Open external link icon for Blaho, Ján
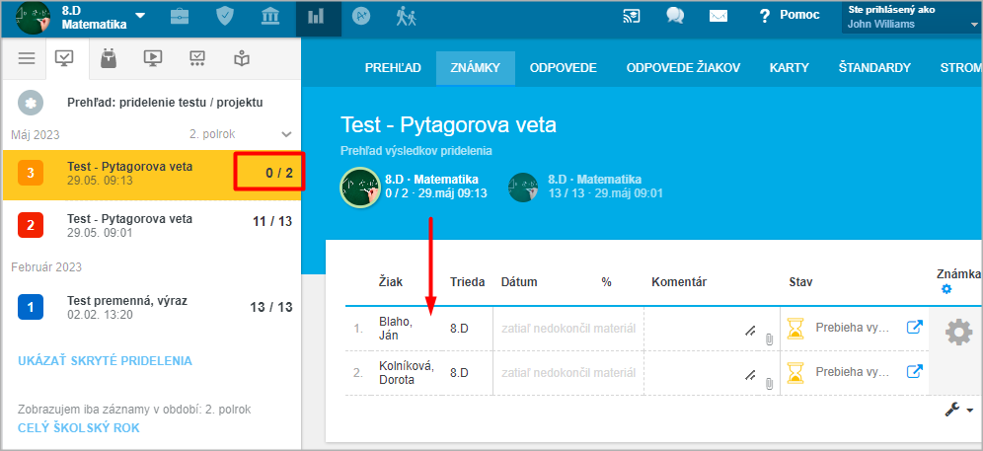 click(915, 327)
